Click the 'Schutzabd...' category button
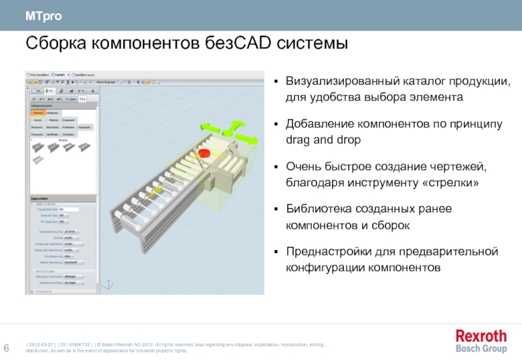Image resolution: width=522 pixels, height=361 pixels. click(x=70, y=134)
